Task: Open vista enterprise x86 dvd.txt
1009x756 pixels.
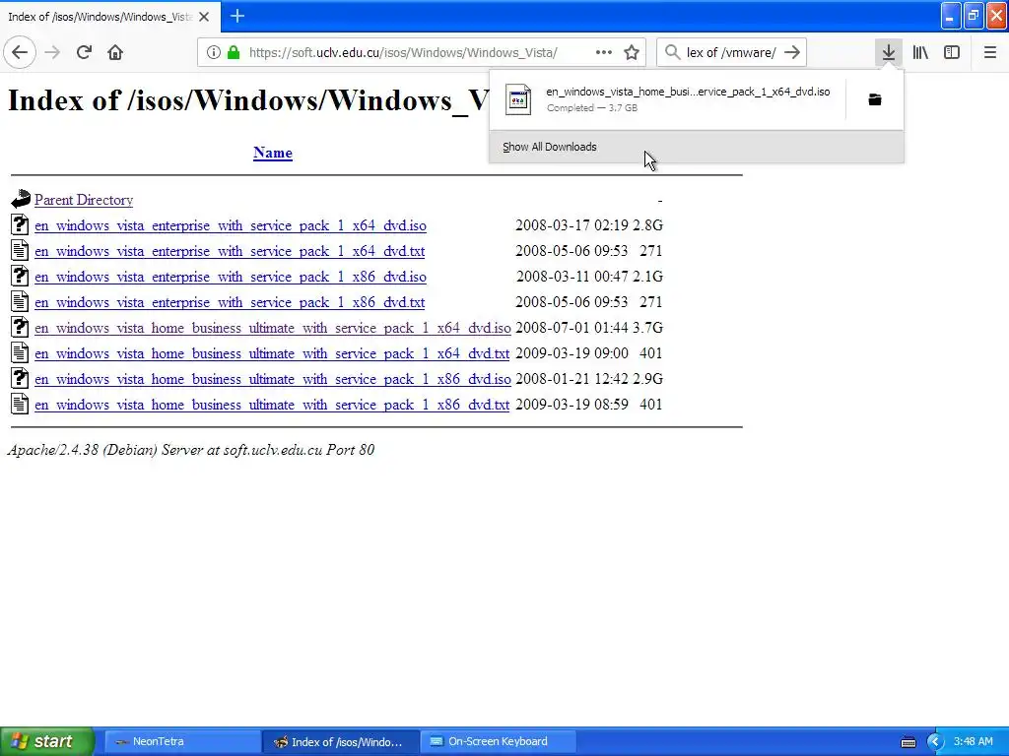Action: [230, 302]
